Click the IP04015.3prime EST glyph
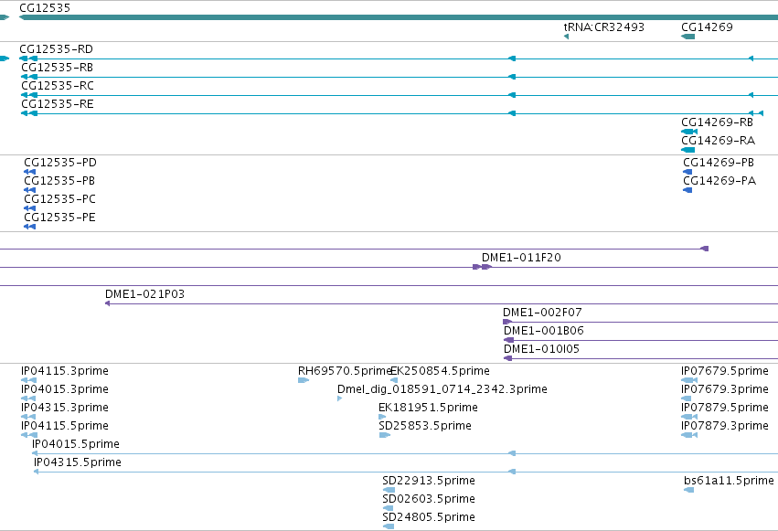 (x=28, y=398)
